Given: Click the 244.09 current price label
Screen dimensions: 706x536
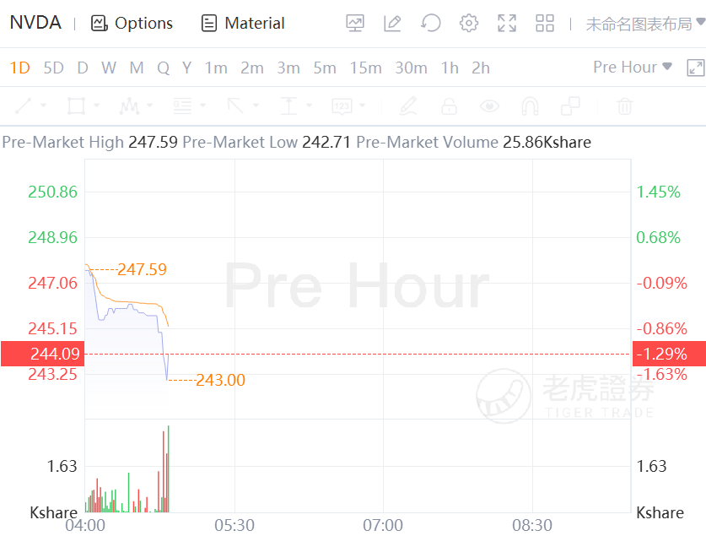Looking at the screenshot, I should pyautogui.click(x=42, y=354).
